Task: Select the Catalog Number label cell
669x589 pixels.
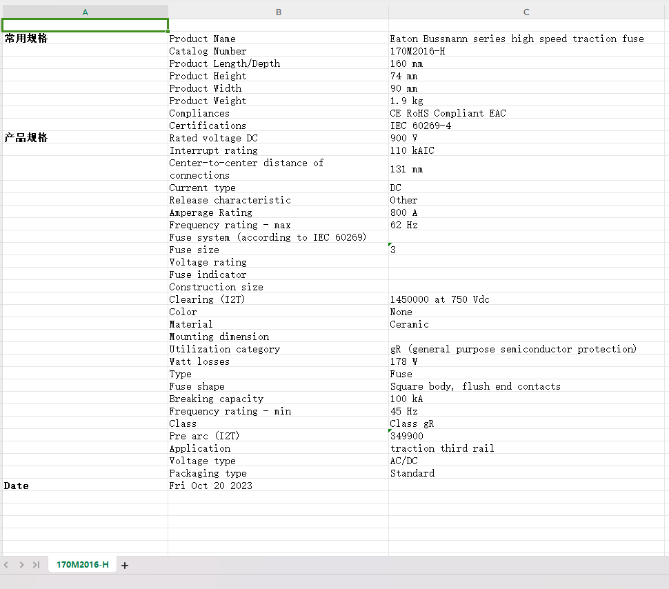Action: (278, 51)
